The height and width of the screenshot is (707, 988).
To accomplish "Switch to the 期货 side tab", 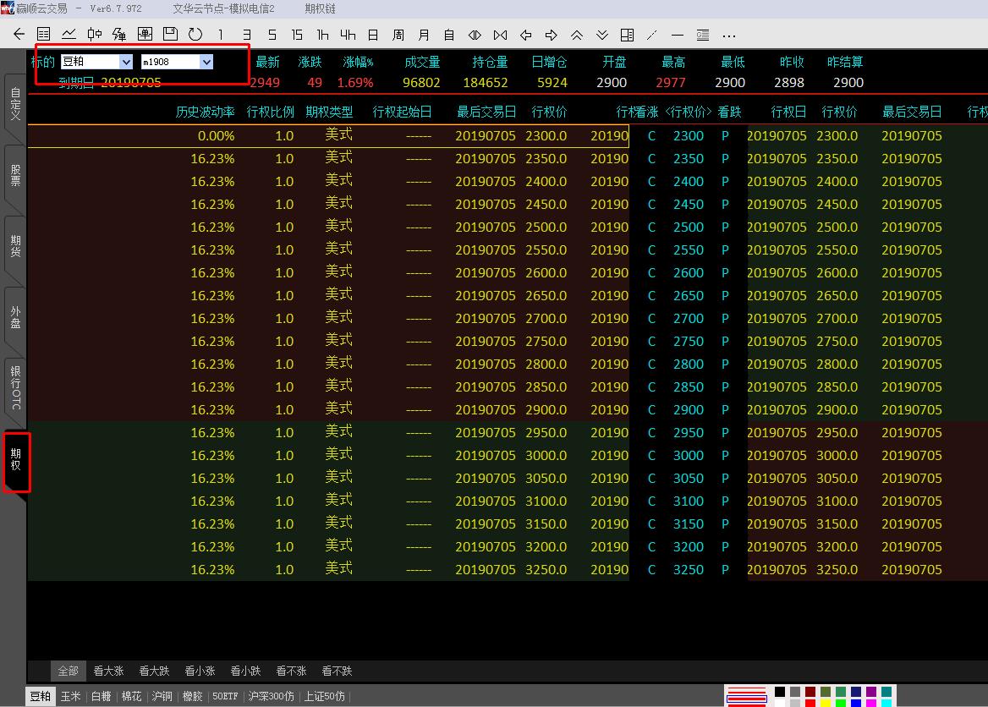I will (x=15, y=246).
